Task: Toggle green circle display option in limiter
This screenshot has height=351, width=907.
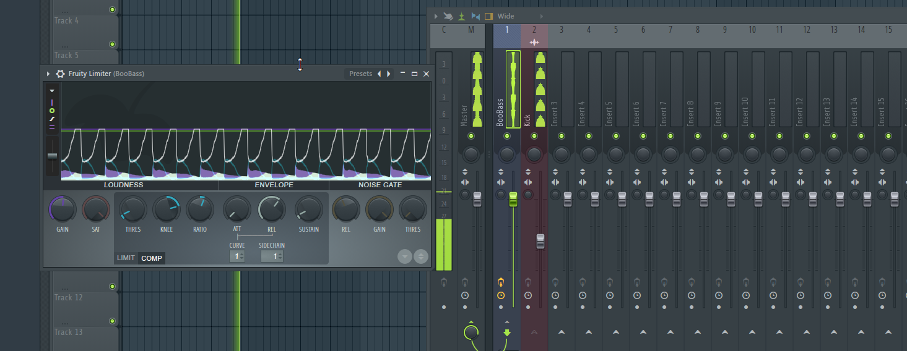Action: (52, 111)
